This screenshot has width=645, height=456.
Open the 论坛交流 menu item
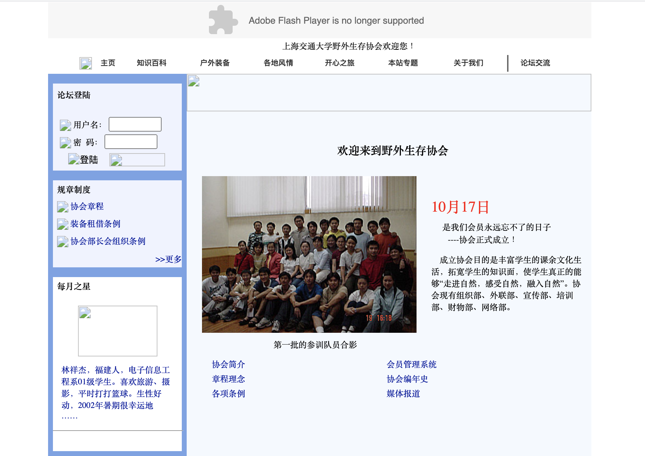pyautogui.click(x=535, y=63)
